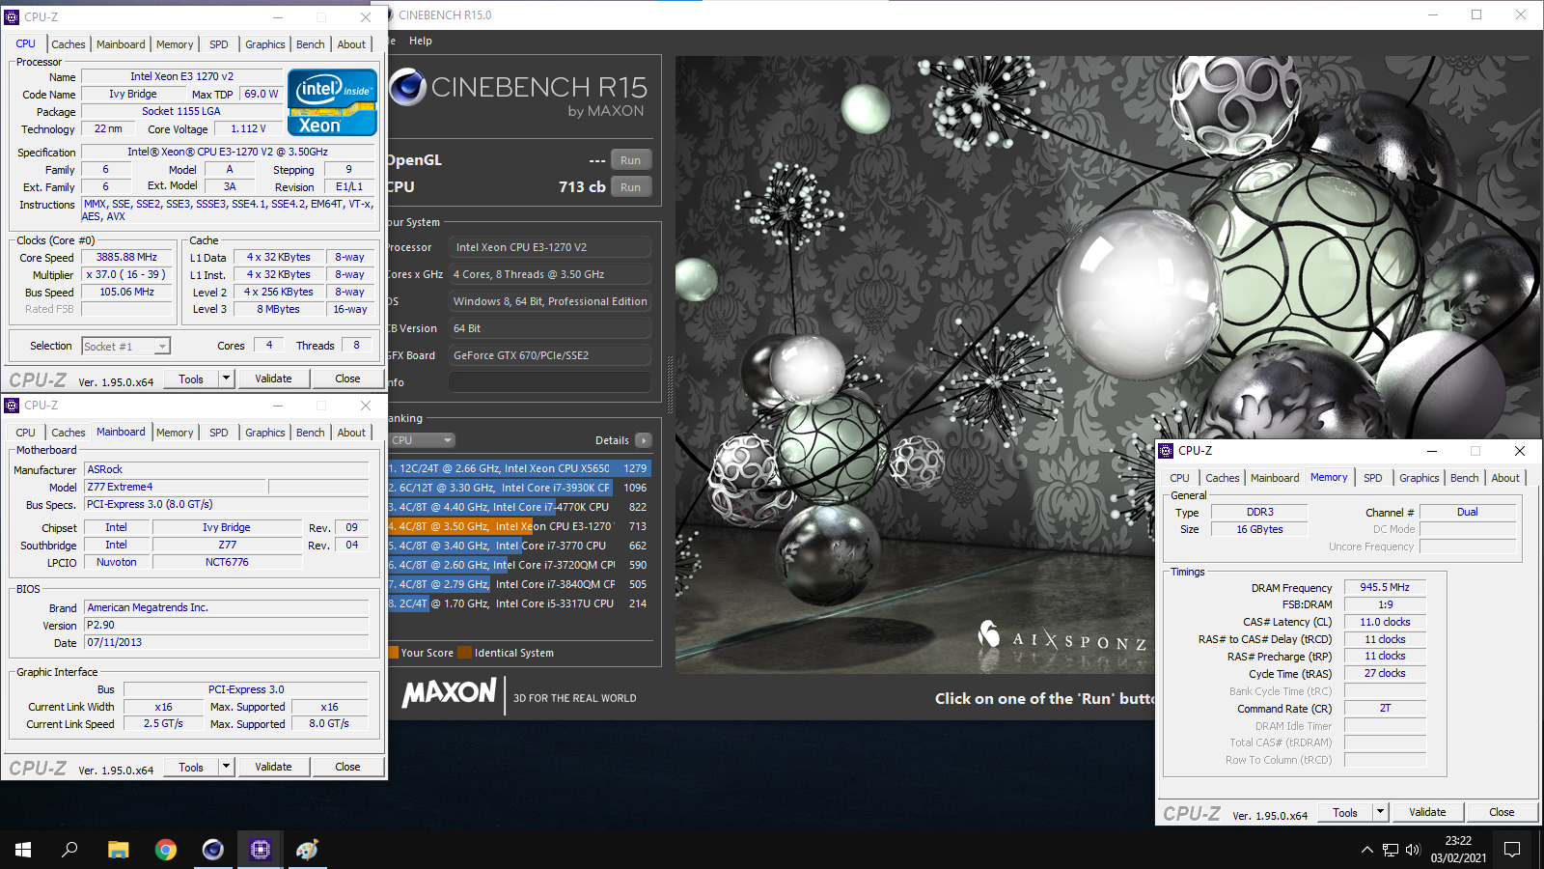Click the mainboard Model field Z77 Extreme4
The image size is (1544, 869).
click(x=175, y=487)
